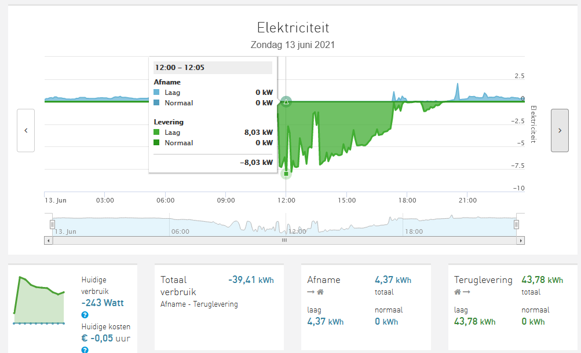Open the help icon below Huidige kosten

click(x=85, y=350)
